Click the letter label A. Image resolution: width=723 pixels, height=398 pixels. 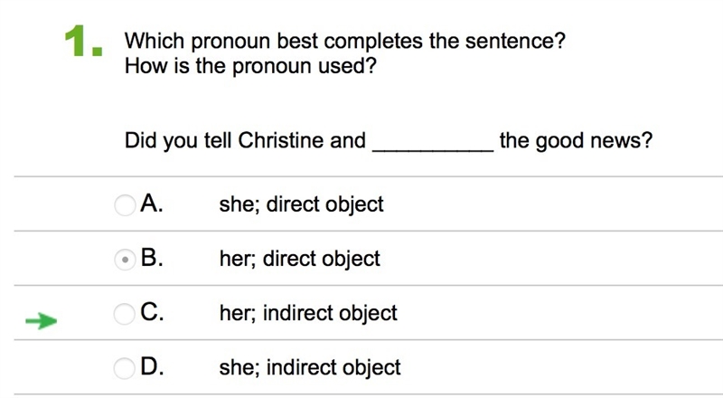pyautogui.click(x=152, y=204)
